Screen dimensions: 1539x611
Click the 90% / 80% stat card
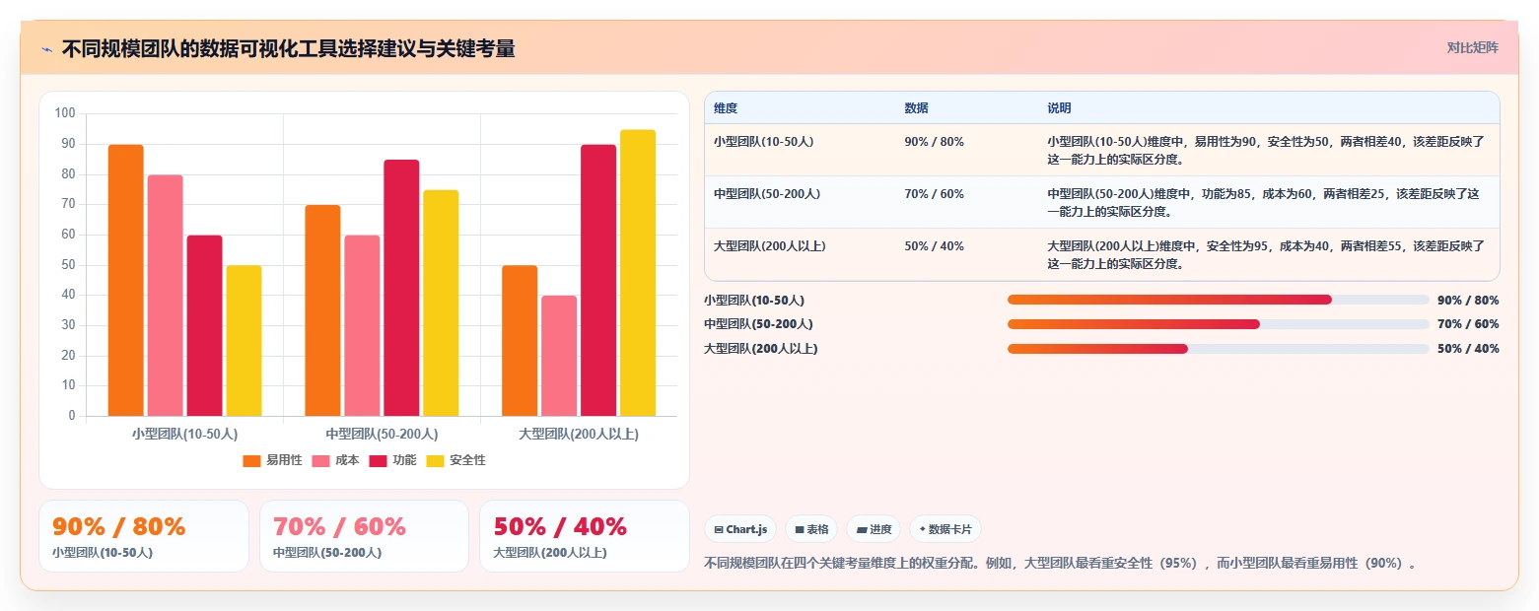[144, 536]
